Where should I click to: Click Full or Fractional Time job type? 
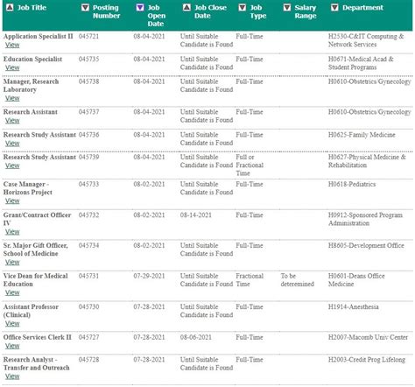click(250, 165)
